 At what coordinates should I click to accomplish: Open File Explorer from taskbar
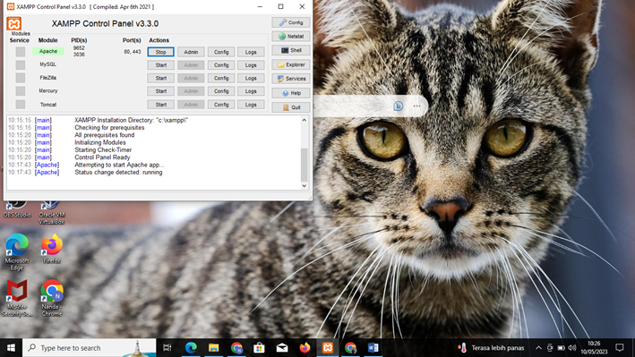click(213, 348)
